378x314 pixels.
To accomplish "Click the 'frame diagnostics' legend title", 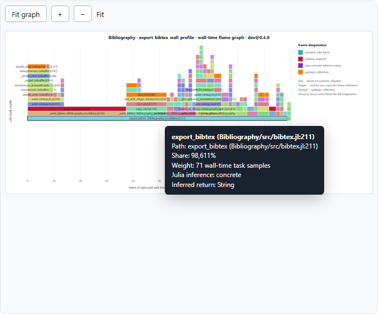I will [x=312, y=45].
